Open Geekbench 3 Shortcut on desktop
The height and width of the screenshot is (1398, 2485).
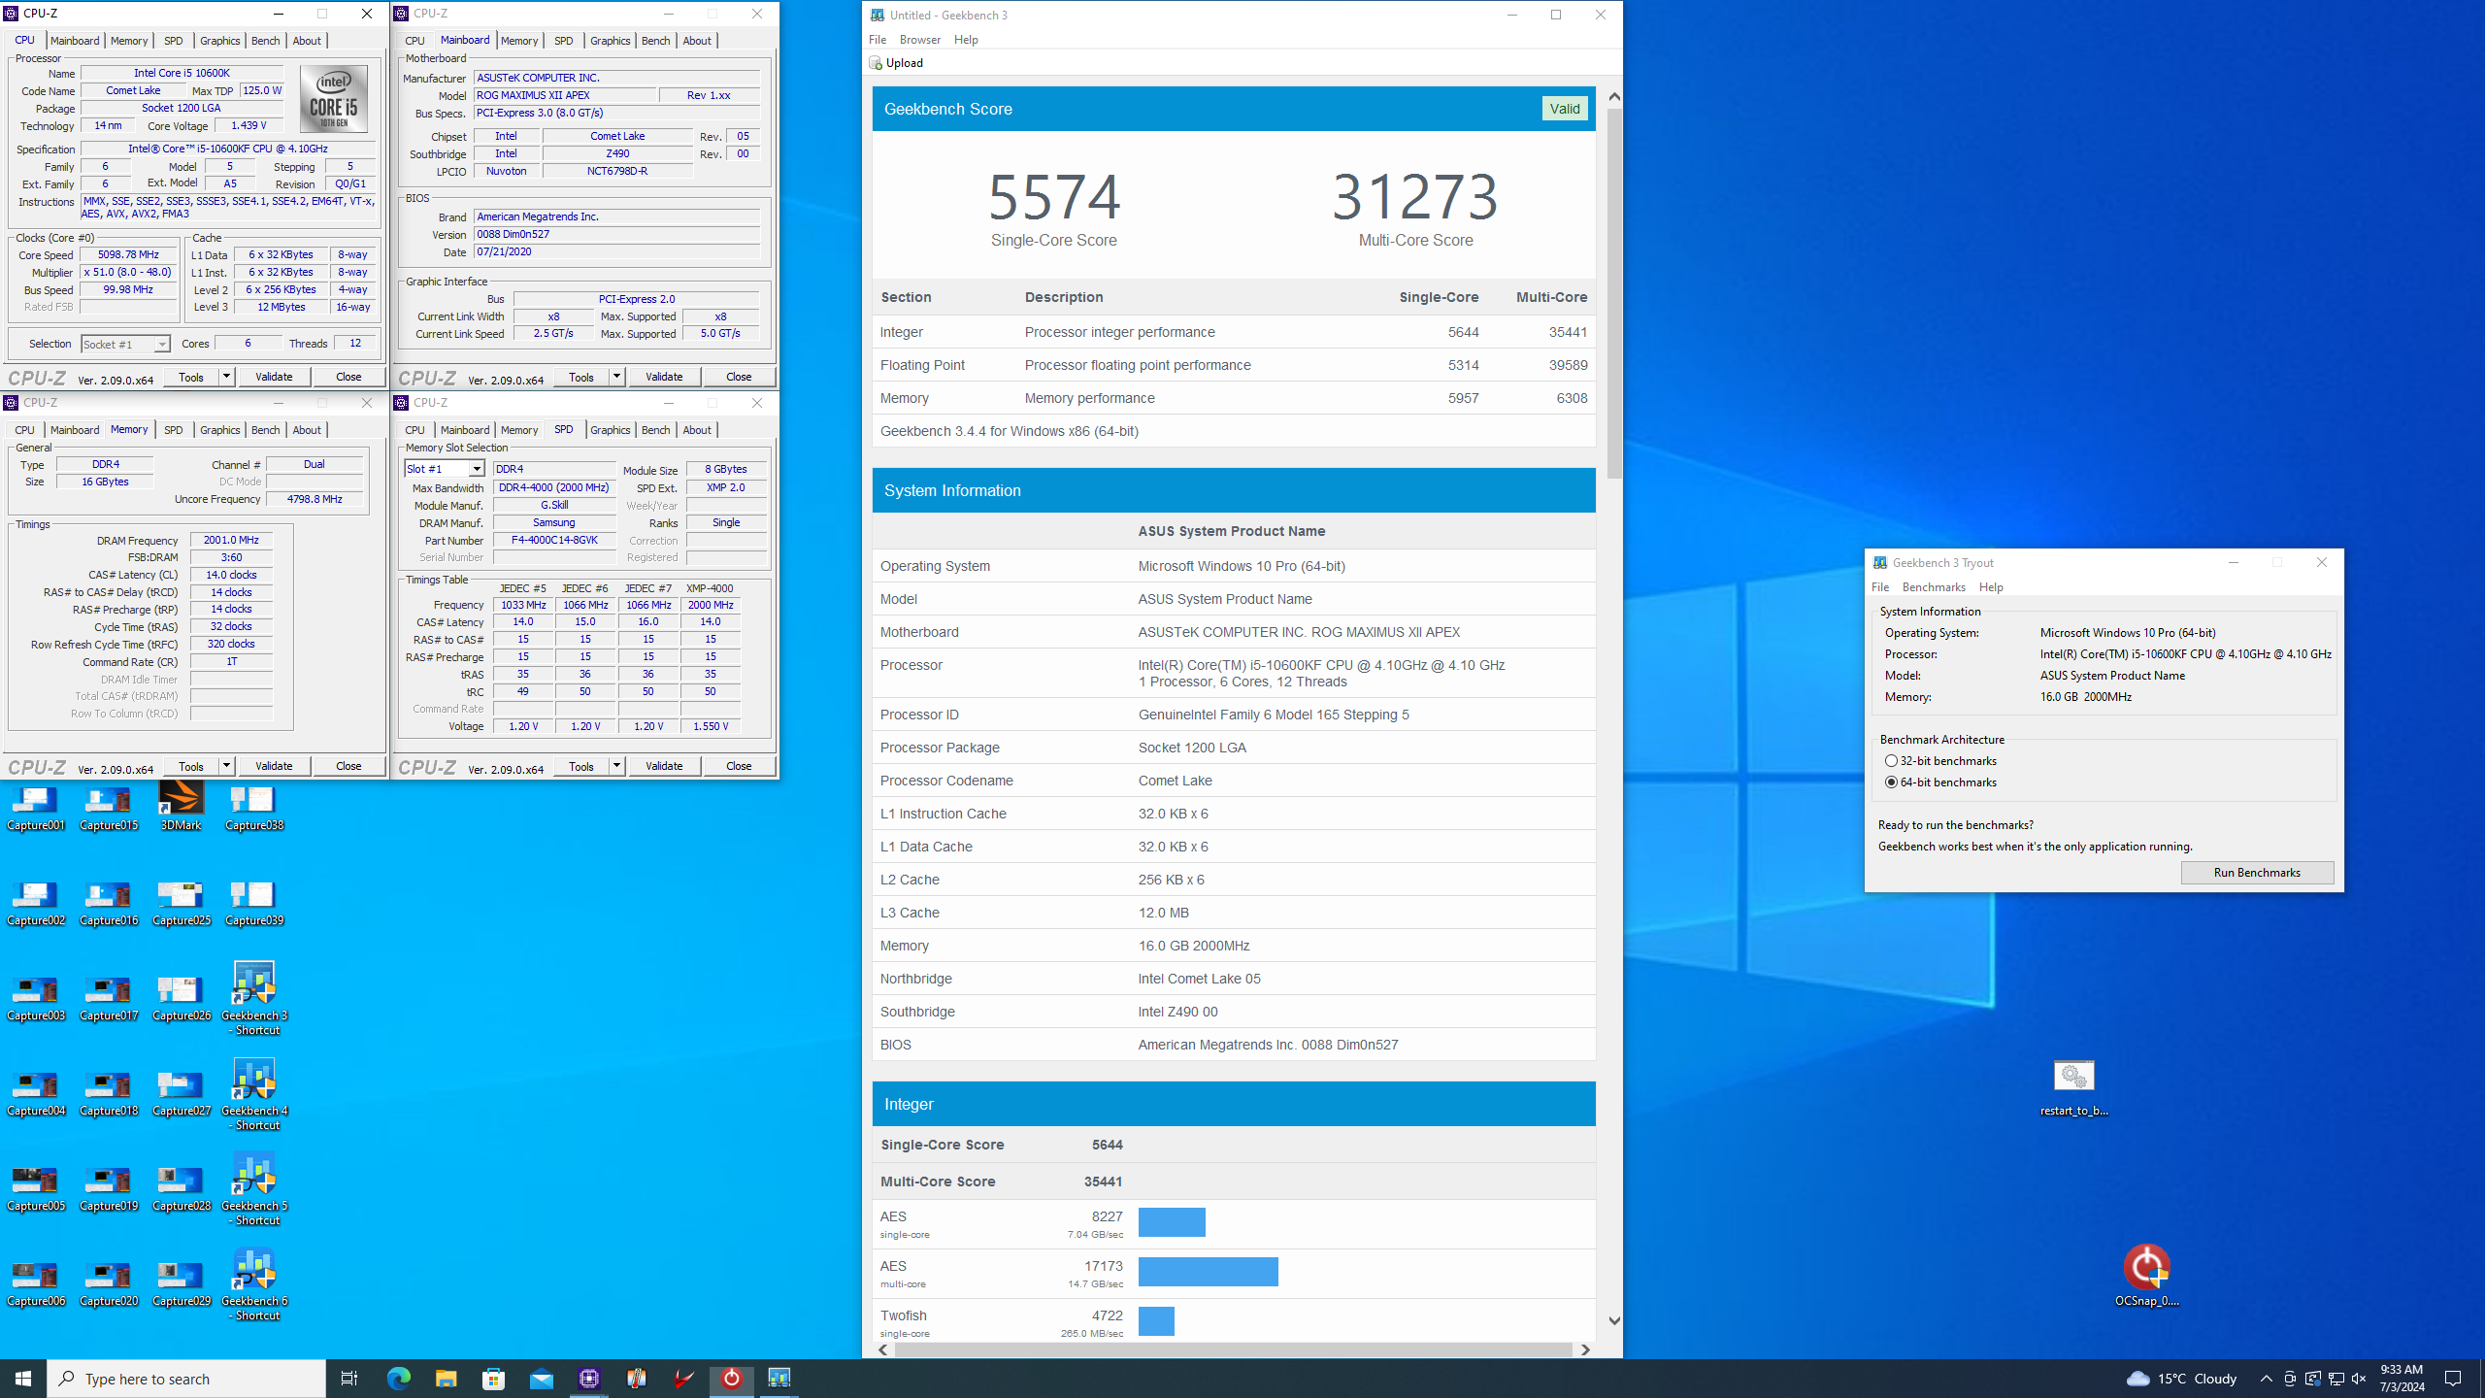pos(254,998)
